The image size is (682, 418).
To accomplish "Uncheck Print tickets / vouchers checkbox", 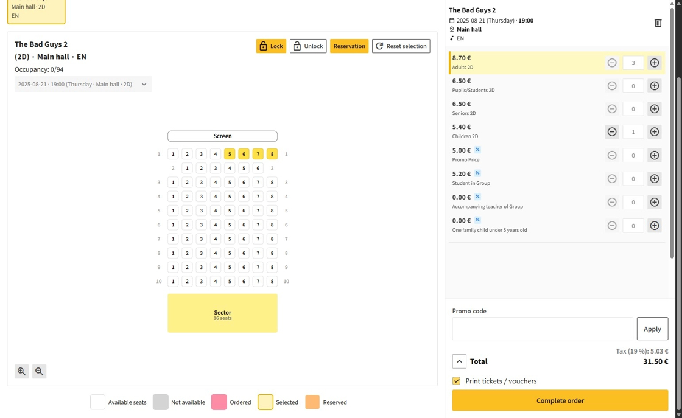I will (456, 381).
